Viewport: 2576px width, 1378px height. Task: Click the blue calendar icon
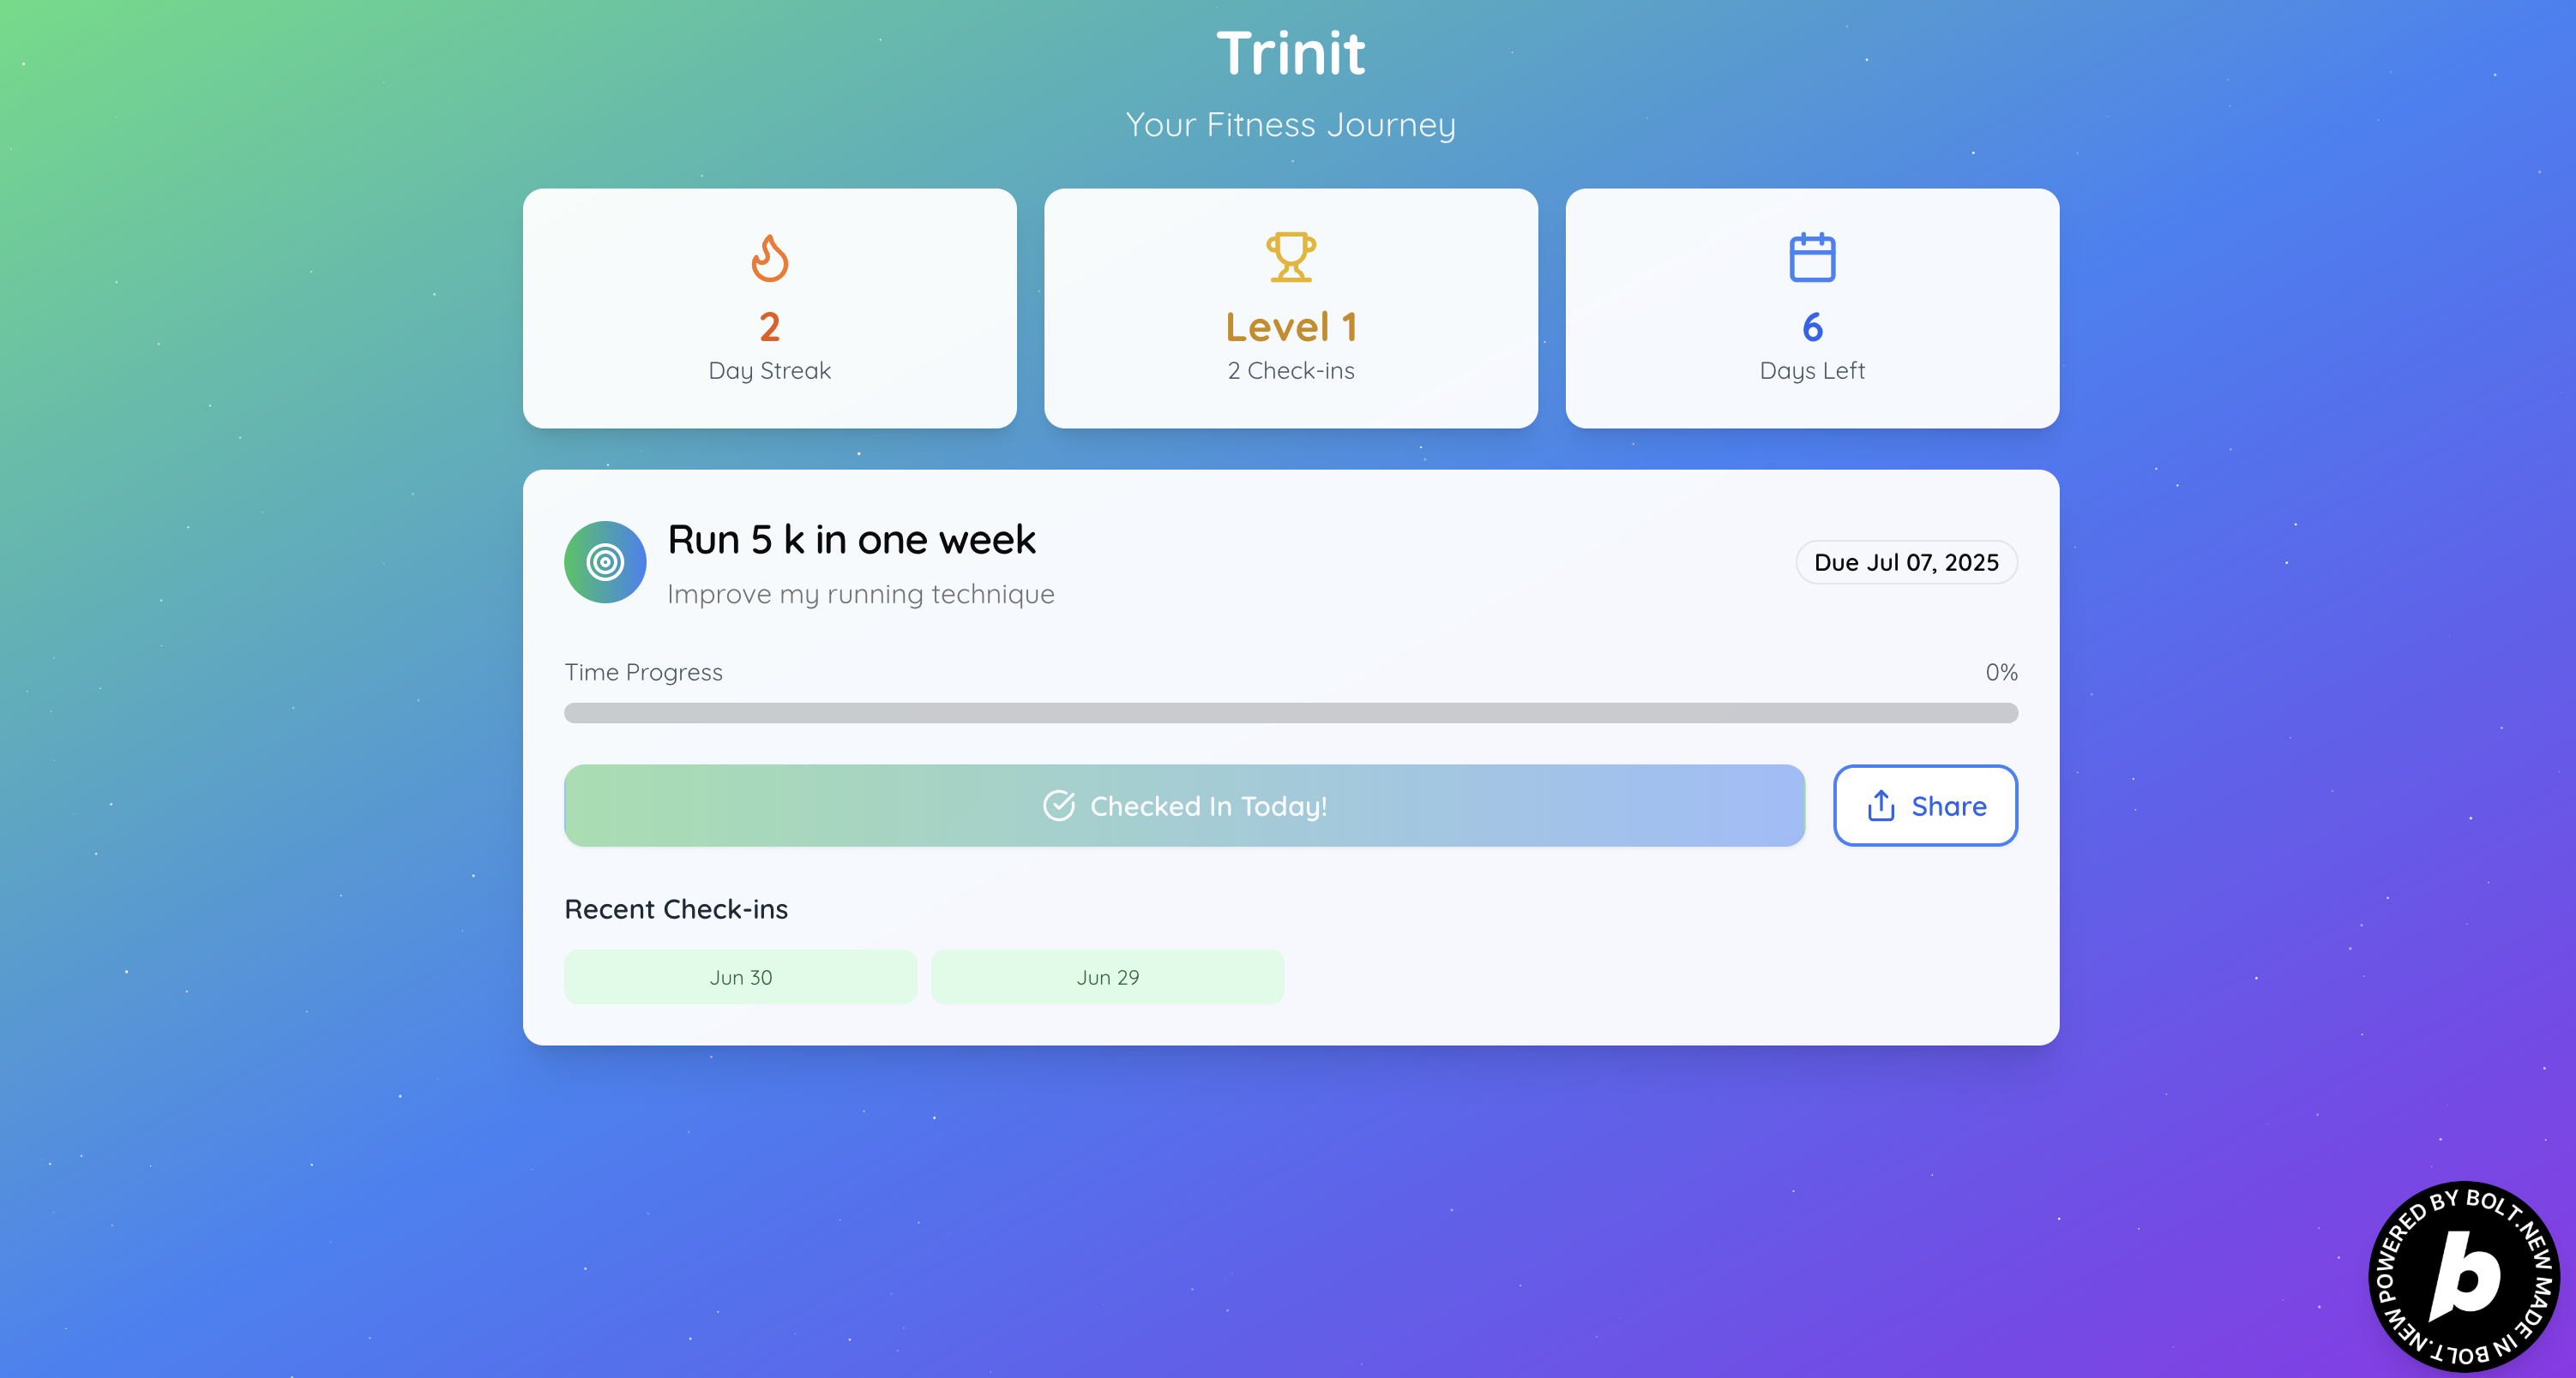click(x=1811, y=258)
